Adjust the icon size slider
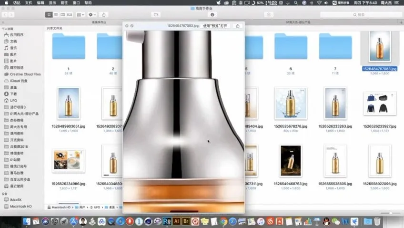The height and width of the screenshot is (228, 404). coord(390,213)
